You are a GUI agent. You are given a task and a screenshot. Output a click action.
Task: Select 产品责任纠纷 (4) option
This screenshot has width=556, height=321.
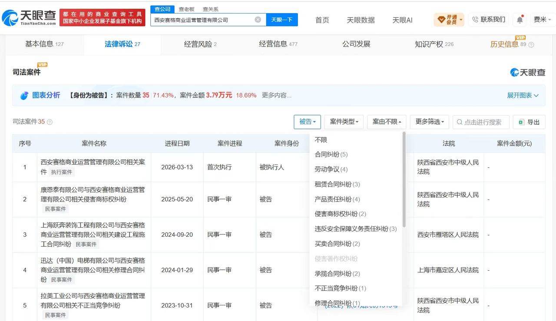pos(338,199)
